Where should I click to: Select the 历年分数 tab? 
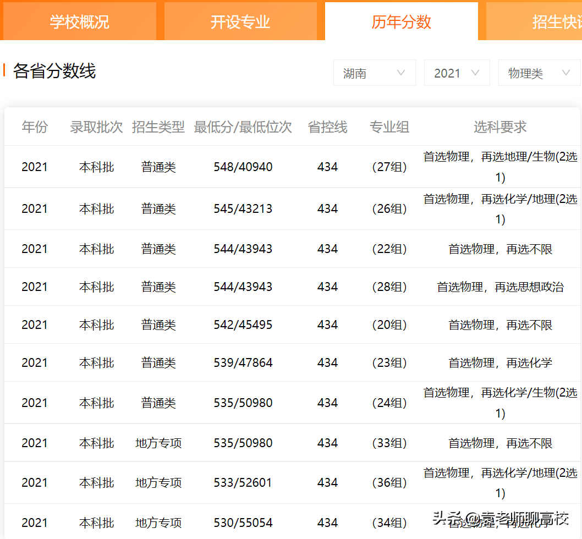click(x=402, y=21)
